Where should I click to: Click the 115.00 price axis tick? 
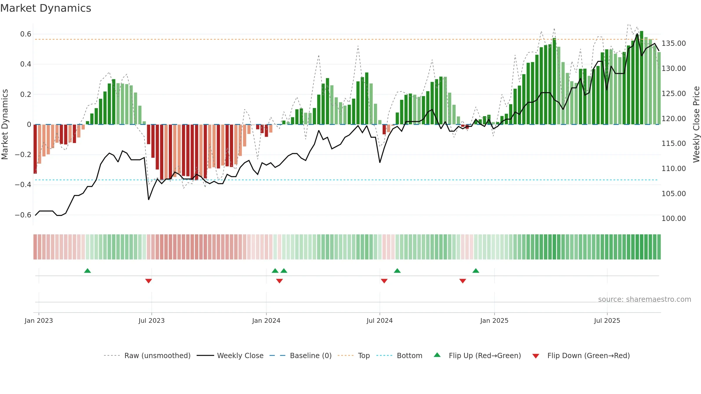pyautogui.click(x=674, y=144)
